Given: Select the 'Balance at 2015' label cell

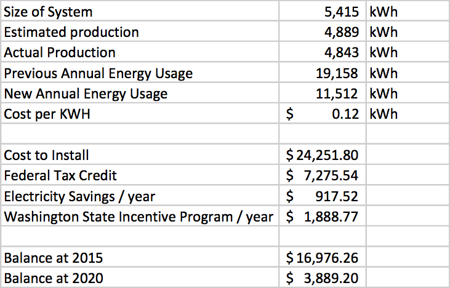Looking at the screenshot, I should tap(140, 257).
